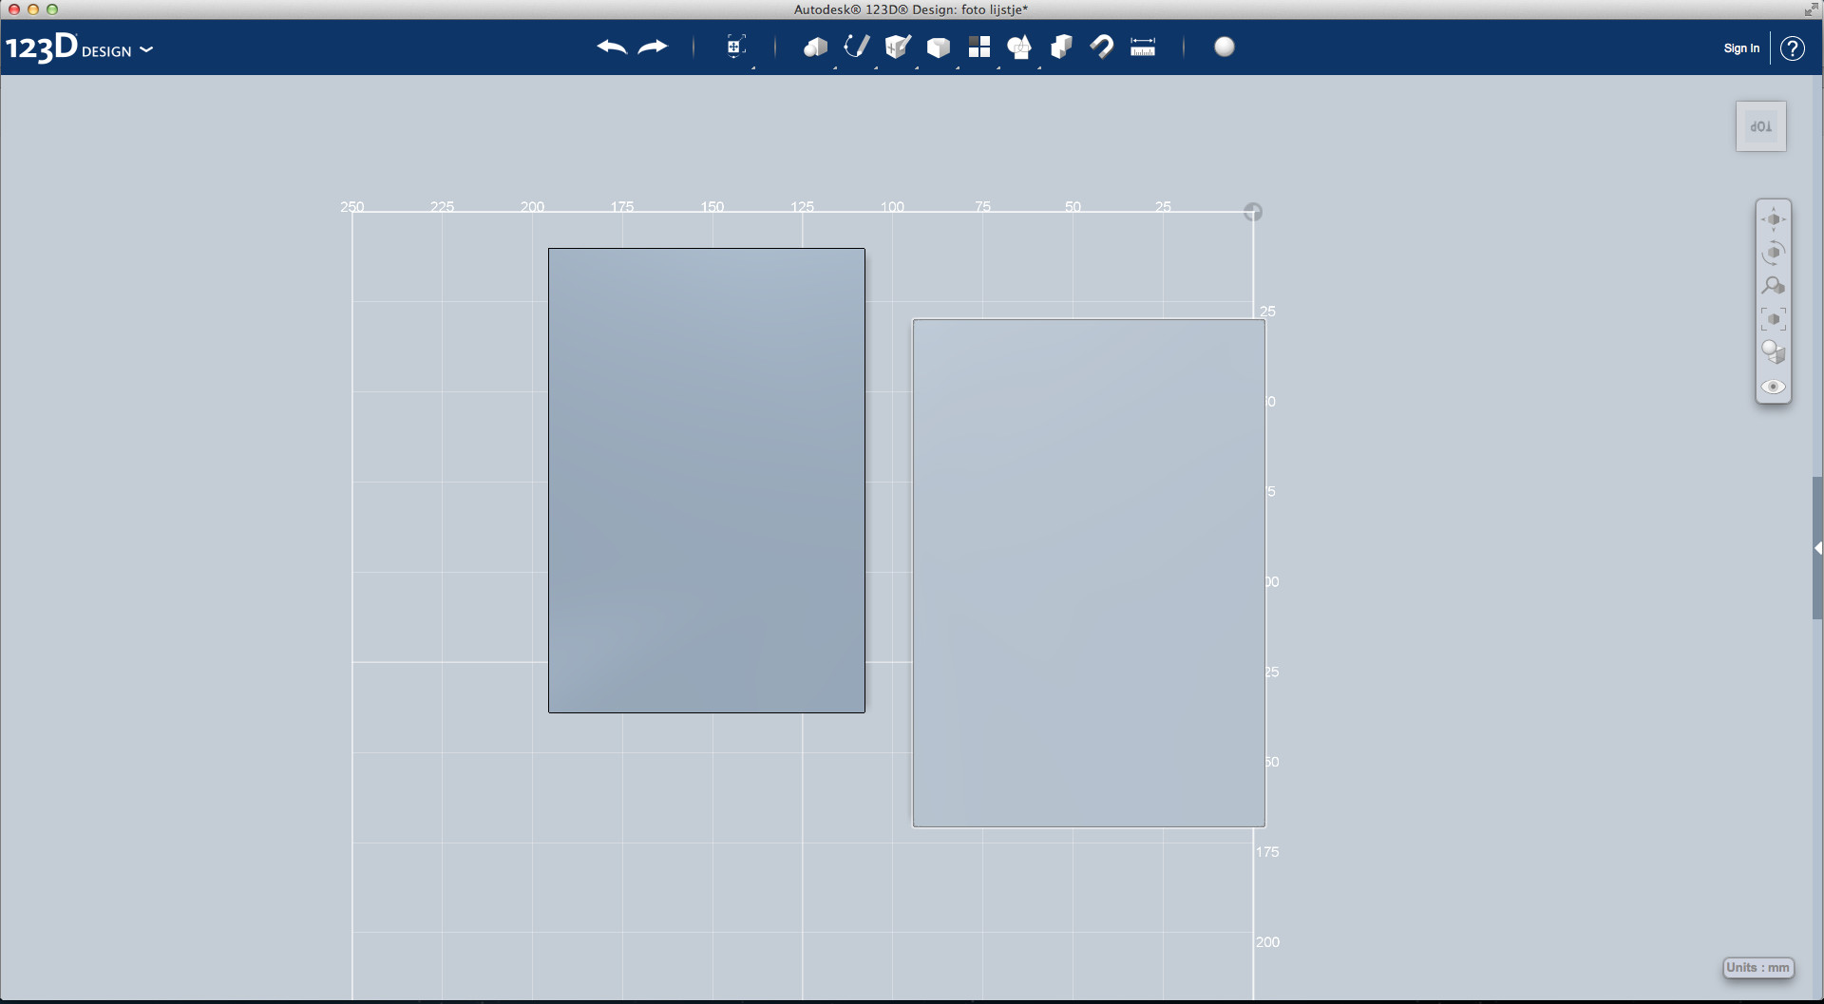Select the lighter rectangular solid on the right
Viewport: 1824px width, 1004px height.
(x=1089, y=574)
